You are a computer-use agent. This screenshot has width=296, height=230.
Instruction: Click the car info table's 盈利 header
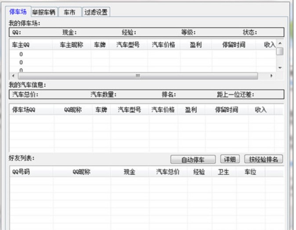pyautogui.click(x=191, y=110)
